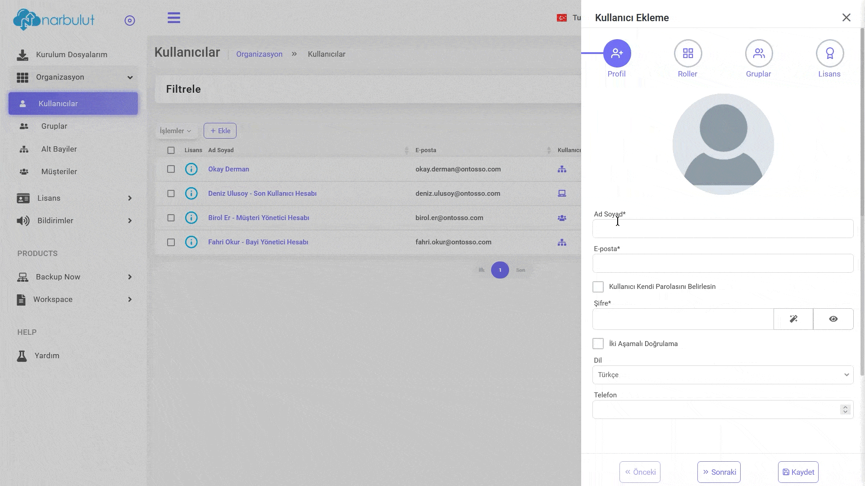
Task: Click the Ad Soyad input field
Action: (723, 229)
